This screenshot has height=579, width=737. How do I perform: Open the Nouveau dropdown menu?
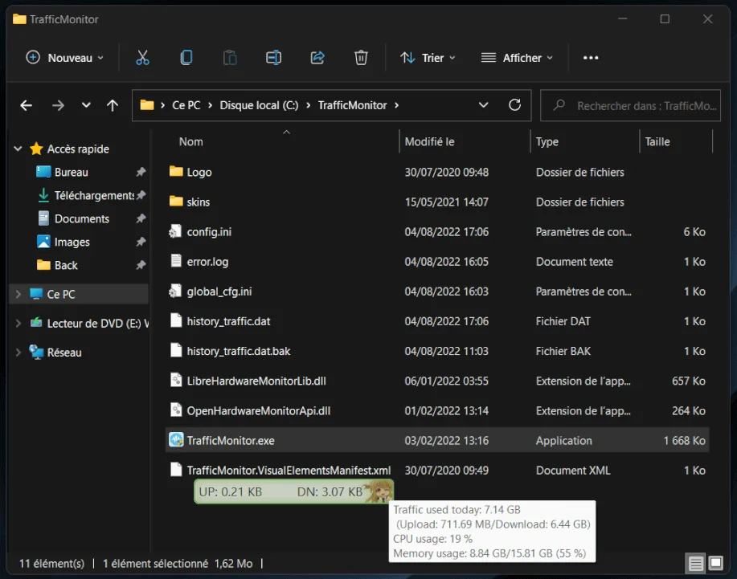tap(65, 58)
